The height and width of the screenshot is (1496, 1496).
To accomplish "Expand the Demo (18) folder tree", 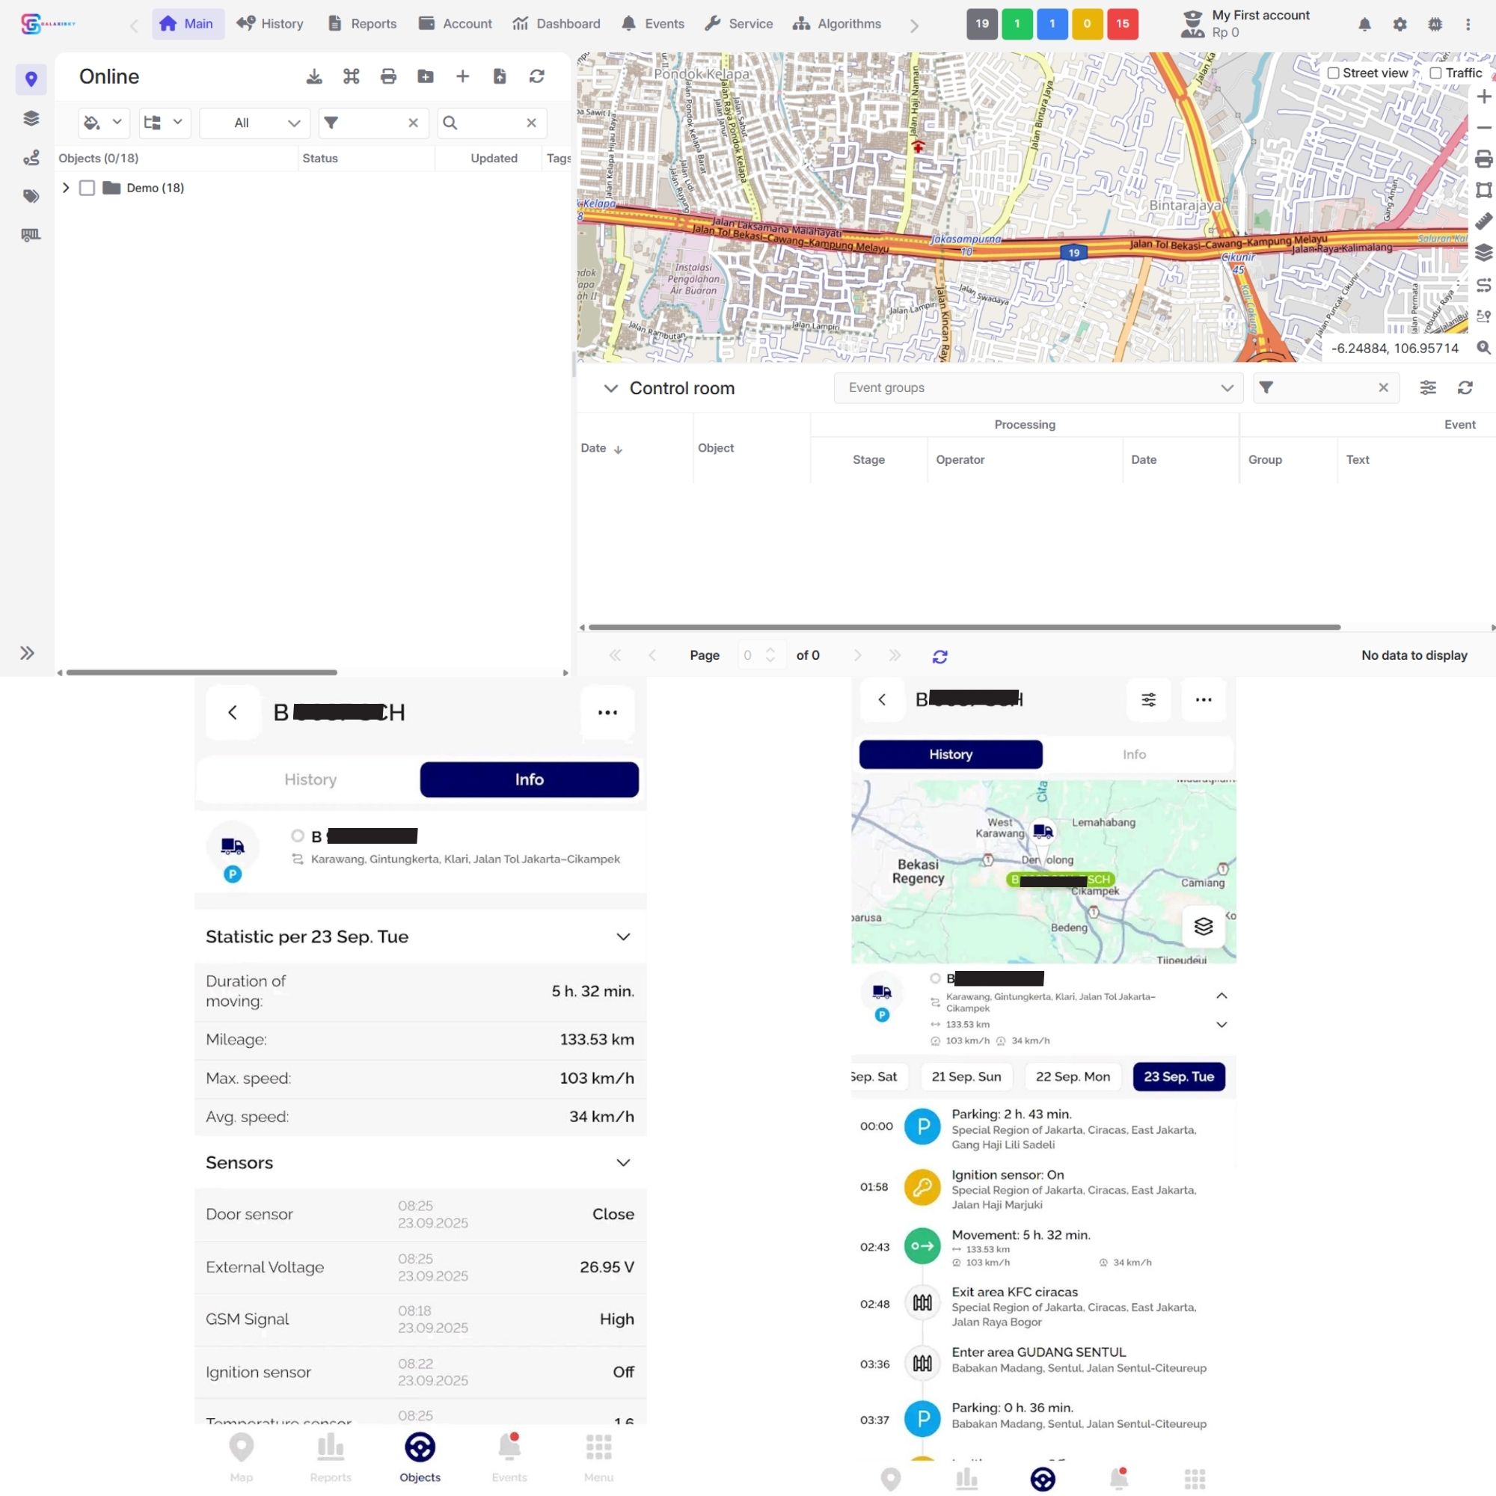I will click(66, 188).
